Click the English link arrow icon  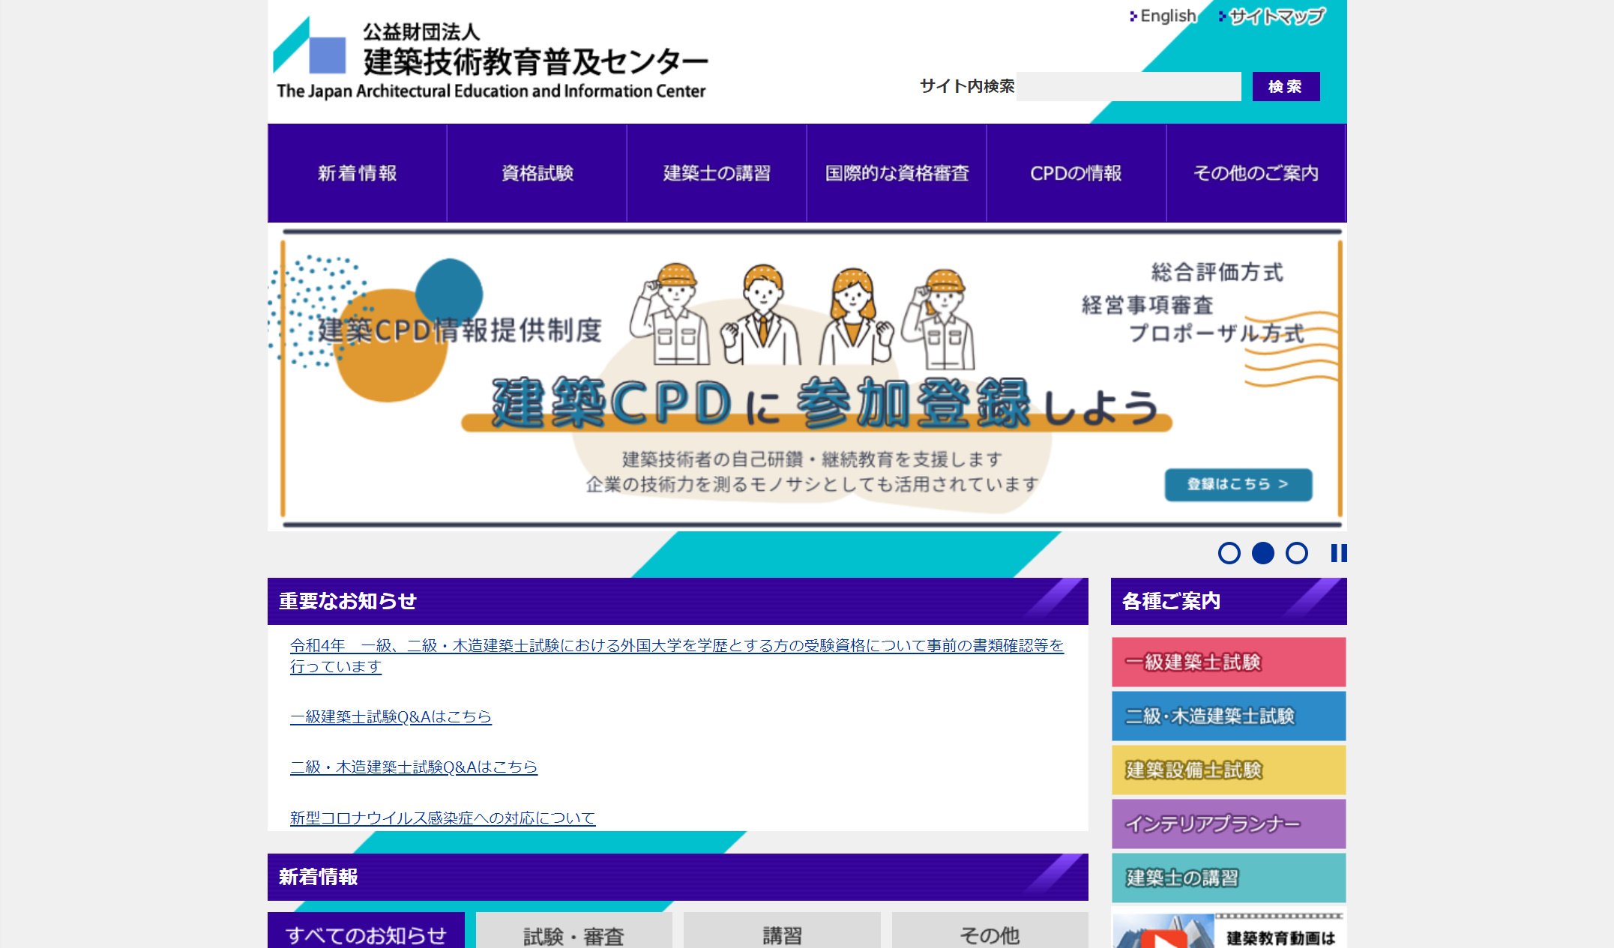pyautogui.click(x=1132, y=14)
